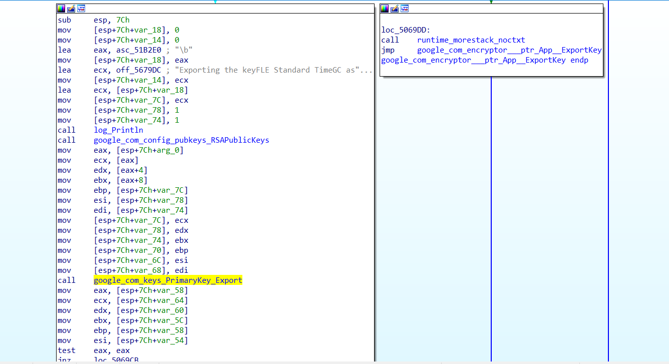Click the log_Println function name
The height and width of the screenshot is (364, 669).
pyautogui.click(x=118, y=130)
